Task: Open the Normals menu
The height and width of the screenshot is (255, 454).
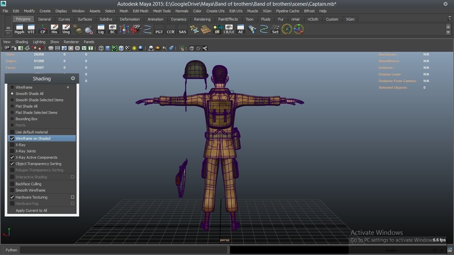Action: tap(182, 11)
